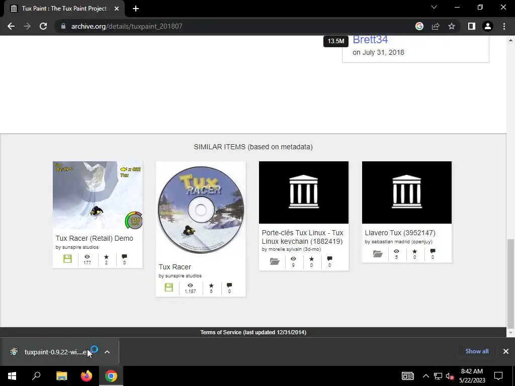This screenshot has height=386, width=515.
Task: Click 'by morelle sylvain (3d-mo)' text
Action: pos(291,249)
